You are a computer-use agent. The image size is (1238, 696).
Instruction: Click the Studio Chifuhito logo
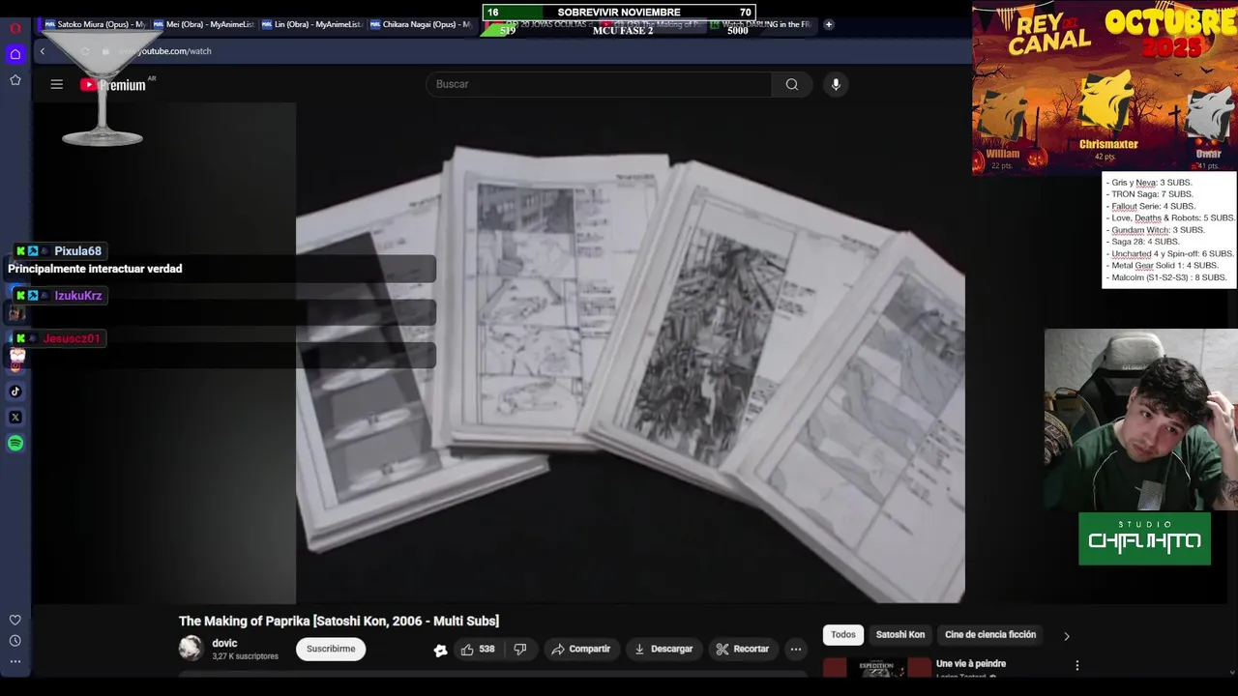click(x=1144, y=538)
